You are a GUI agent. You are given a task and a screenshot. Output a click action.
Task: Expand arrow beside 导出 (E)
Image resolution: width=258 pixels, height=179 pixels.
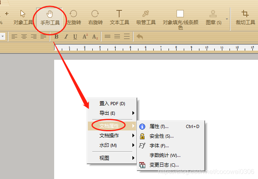tap(133, 113)
